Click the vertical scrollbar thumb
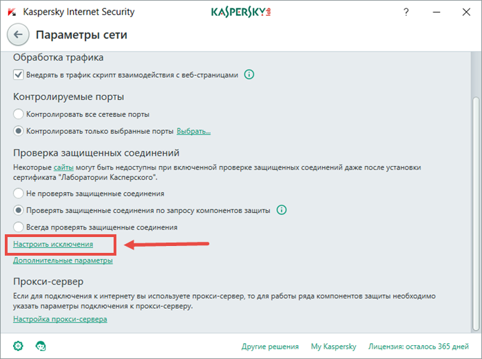This screenshot has height=359, width=482. click(476, 214)
